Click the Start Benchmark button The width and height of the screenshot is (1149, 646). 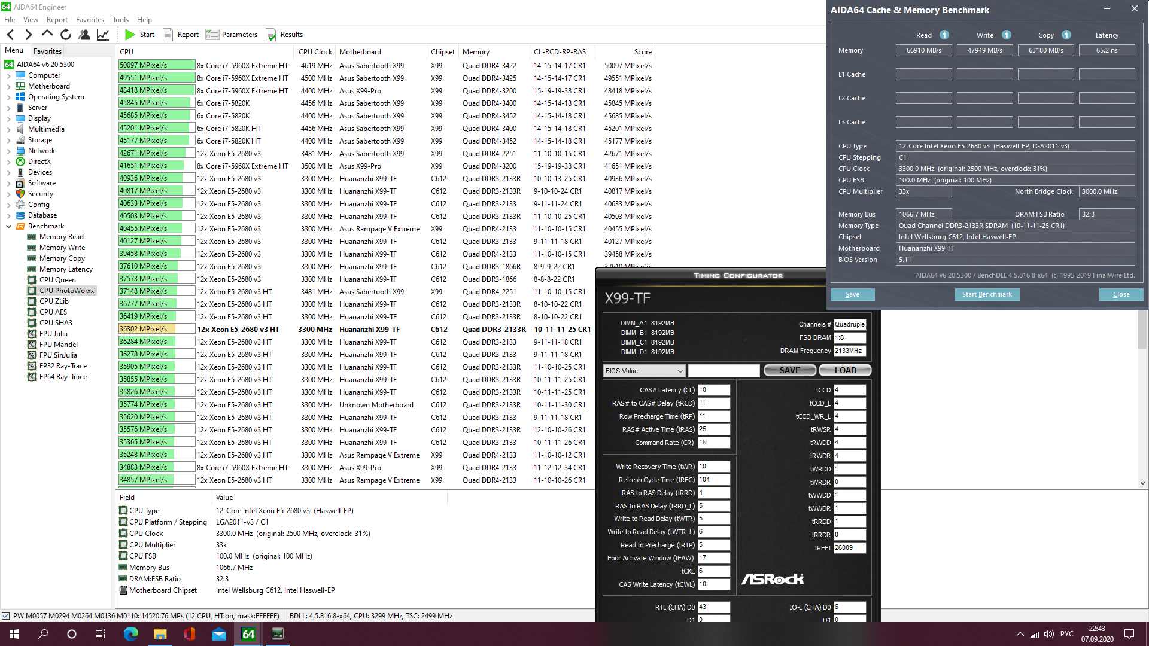987,294
